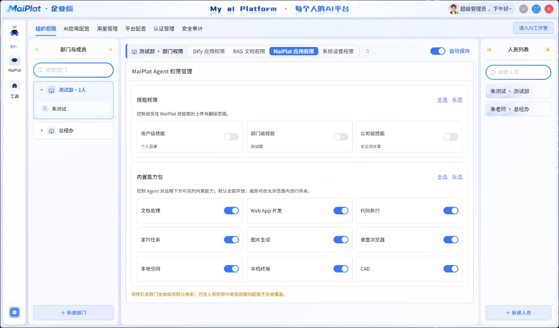Focus the 搜索人员 input field
Screen dimensions: 559x328
pyautogui.click(x=519, y=72)
